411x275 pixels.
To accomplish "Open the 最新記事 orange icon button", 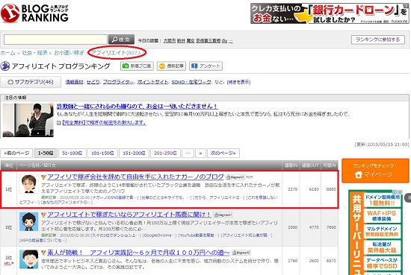I will (x=171, y=66).
